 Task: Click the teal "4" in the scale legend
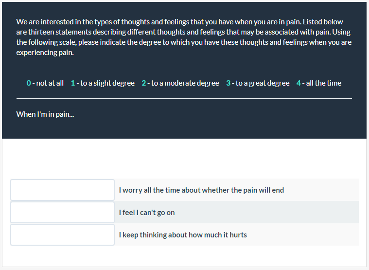pyautogui.click(x=299, y=83)
